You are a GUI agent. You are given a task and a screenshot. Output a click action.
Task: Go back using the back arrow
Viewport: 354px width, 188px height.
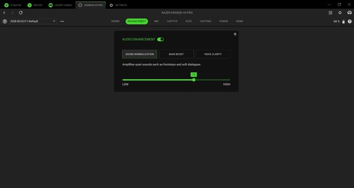[4, 13]
